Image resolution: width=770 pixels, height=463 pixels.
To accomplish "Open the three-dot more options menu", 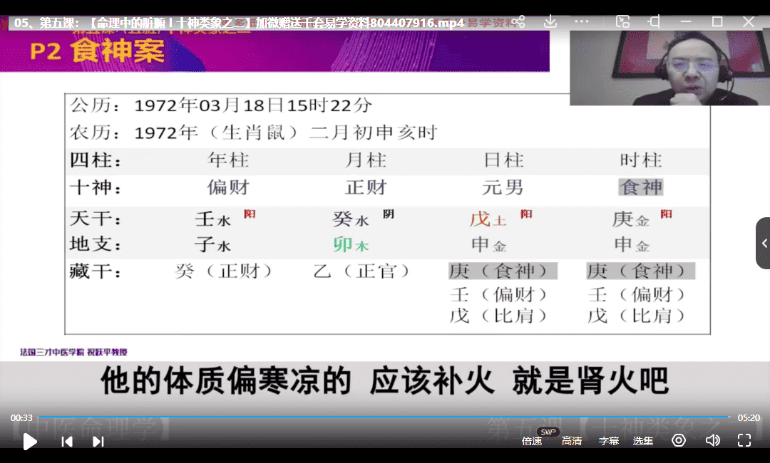I will 580,21.
